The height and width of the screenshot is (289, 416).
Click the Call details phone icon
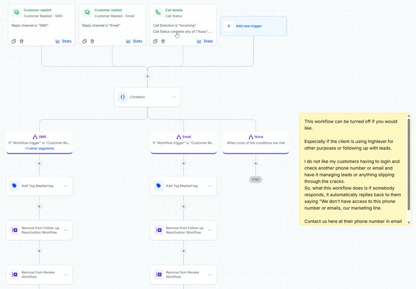(x=158, y=13)
